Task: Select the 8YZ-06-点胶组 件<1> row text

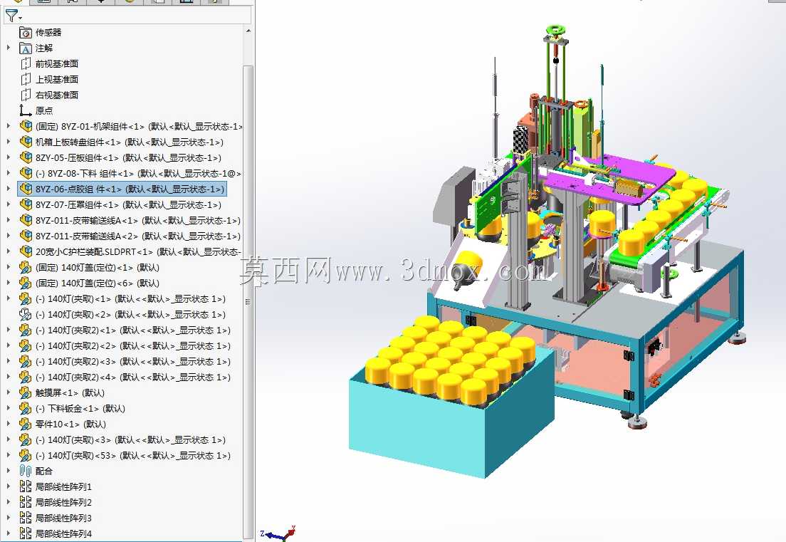Action: (130, 189)
